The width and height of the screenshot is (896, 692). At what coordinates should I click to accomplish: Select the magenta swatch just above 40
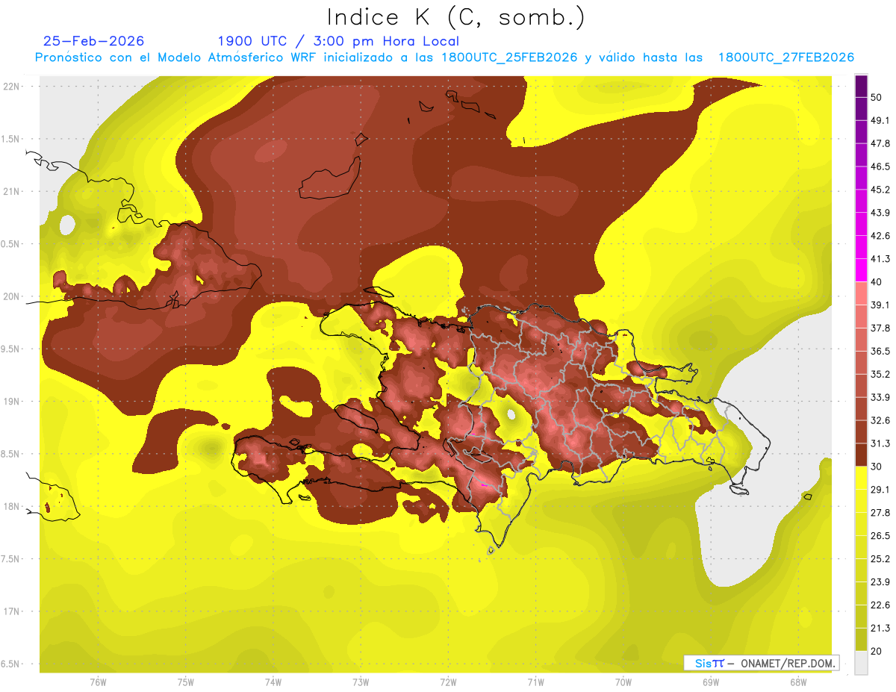pos(861,269)
